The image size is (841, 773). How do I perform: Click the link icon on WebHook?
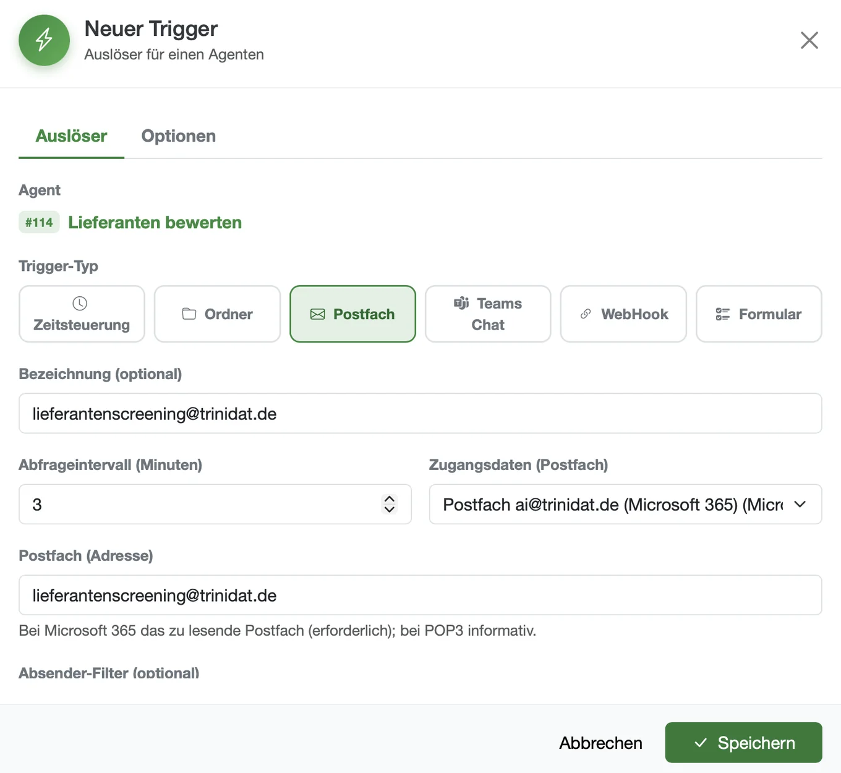pyautogui.click(x=586, y=314)
